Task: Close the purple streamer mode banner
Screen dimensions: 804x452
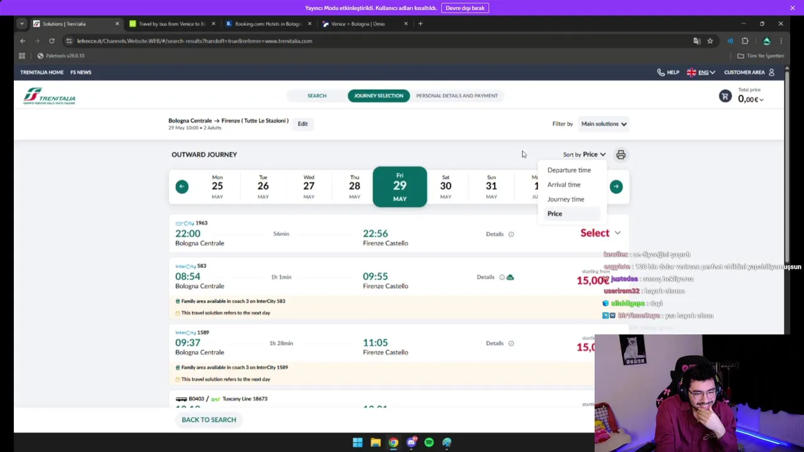Action: coord(793,8)
